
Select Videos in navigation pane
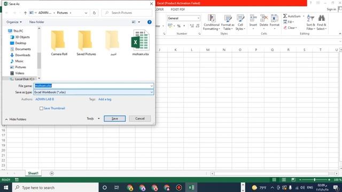coord(20,73)
